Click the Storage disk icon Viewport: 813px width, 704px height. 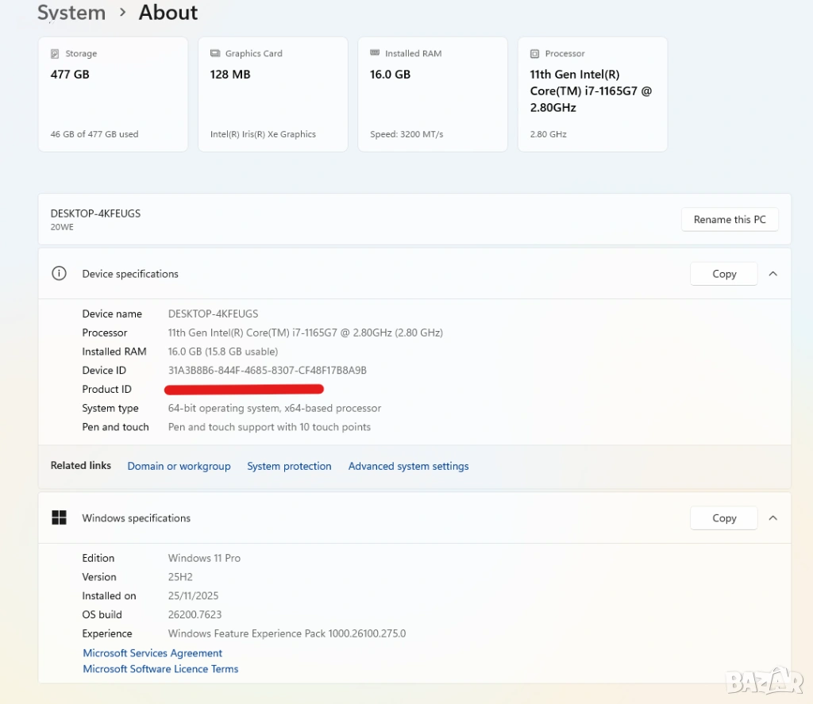pyautogui.click(x=55, y=54)
